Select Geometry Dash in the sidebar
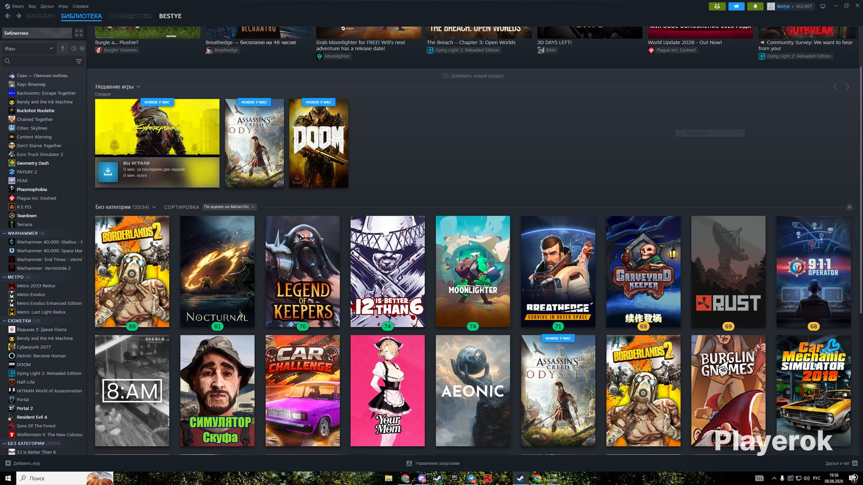863x485 pixels. click(x=33, y=163)
